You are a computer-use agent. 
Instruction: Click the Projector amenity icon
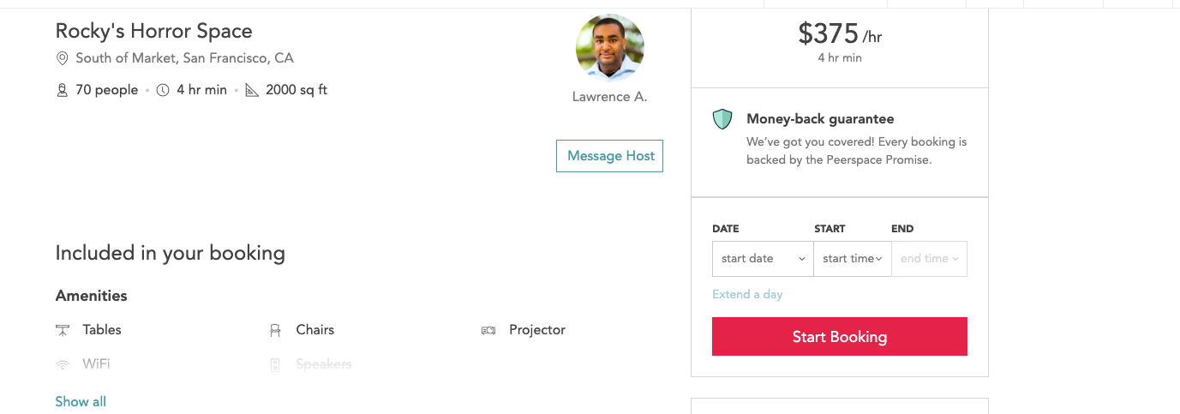(488, 330)
